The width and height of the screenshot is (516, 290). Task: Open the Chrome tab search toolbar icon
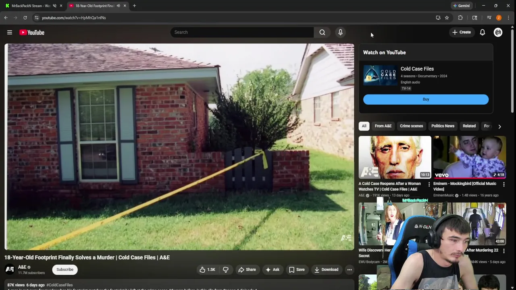pos(475,18)
